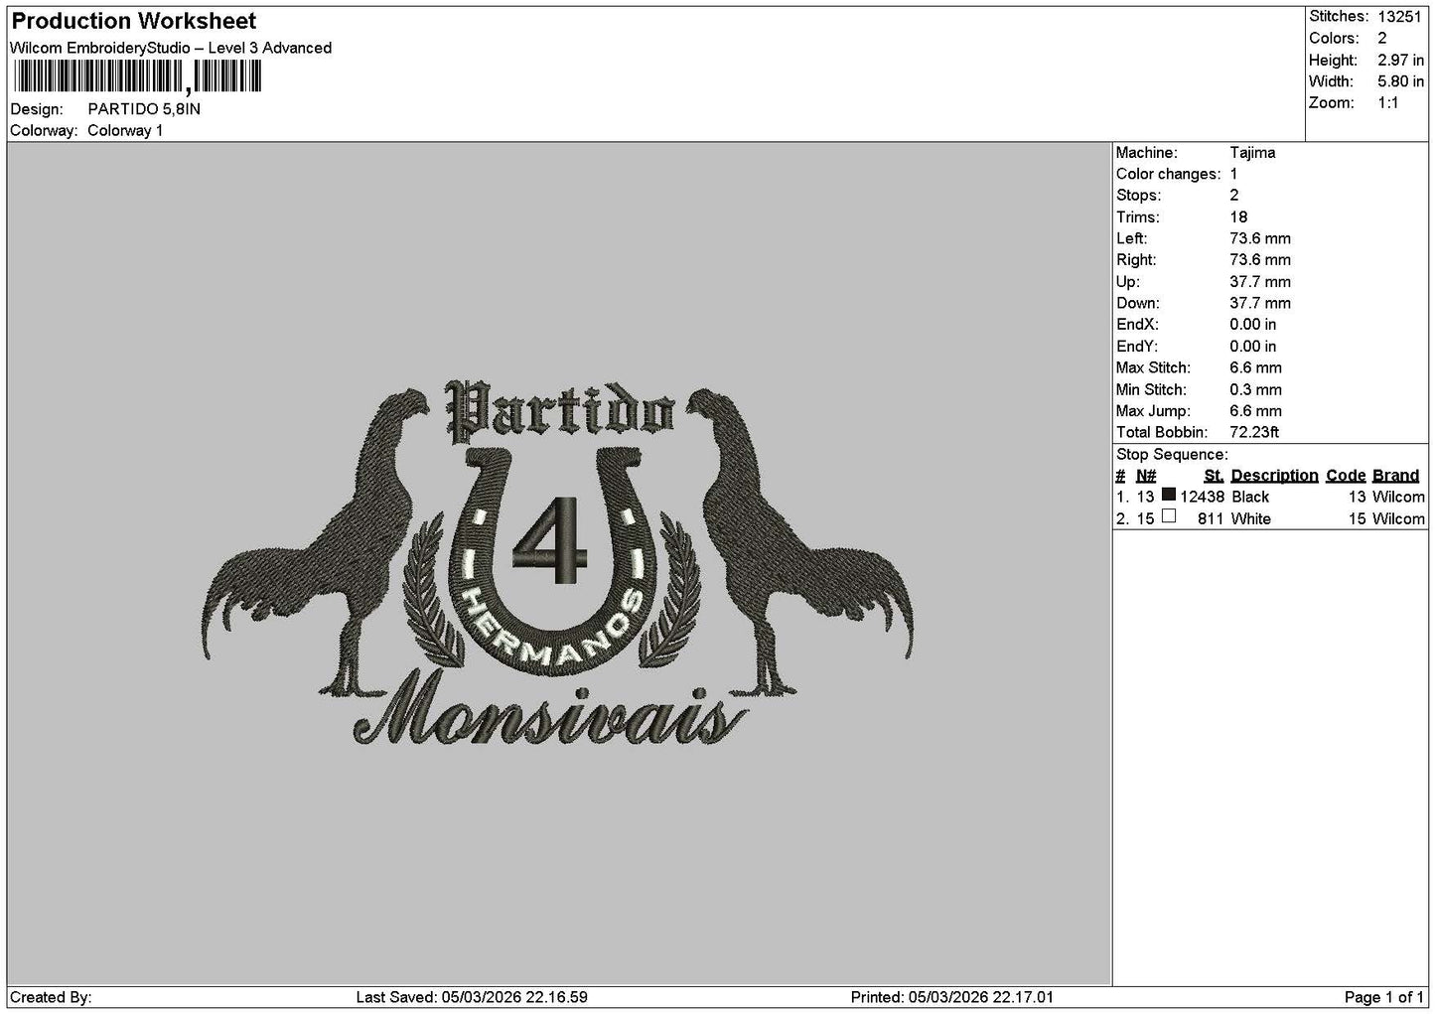Image resolution: width=1435 pixels, height=1014 pixels.
Task: Click the 'Page 1 of 1' footer text
Action: tap(1383, 997)
